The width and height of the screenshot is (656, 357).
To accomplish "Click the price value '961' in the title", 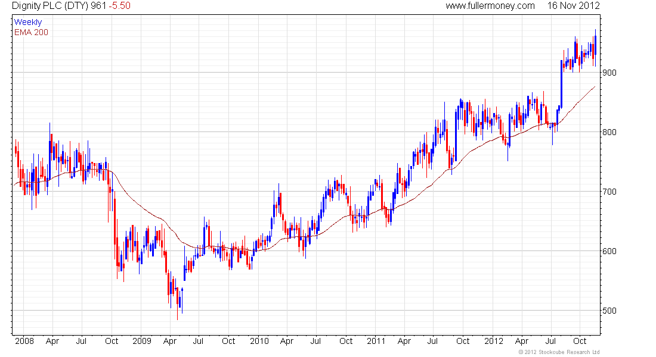I will 98,6.
